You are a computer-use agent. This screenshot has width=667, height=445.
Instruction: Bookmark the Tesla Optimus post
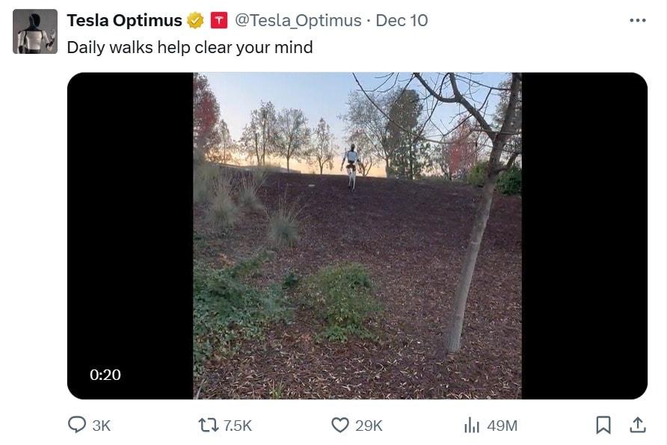click(x=603, y=425)
